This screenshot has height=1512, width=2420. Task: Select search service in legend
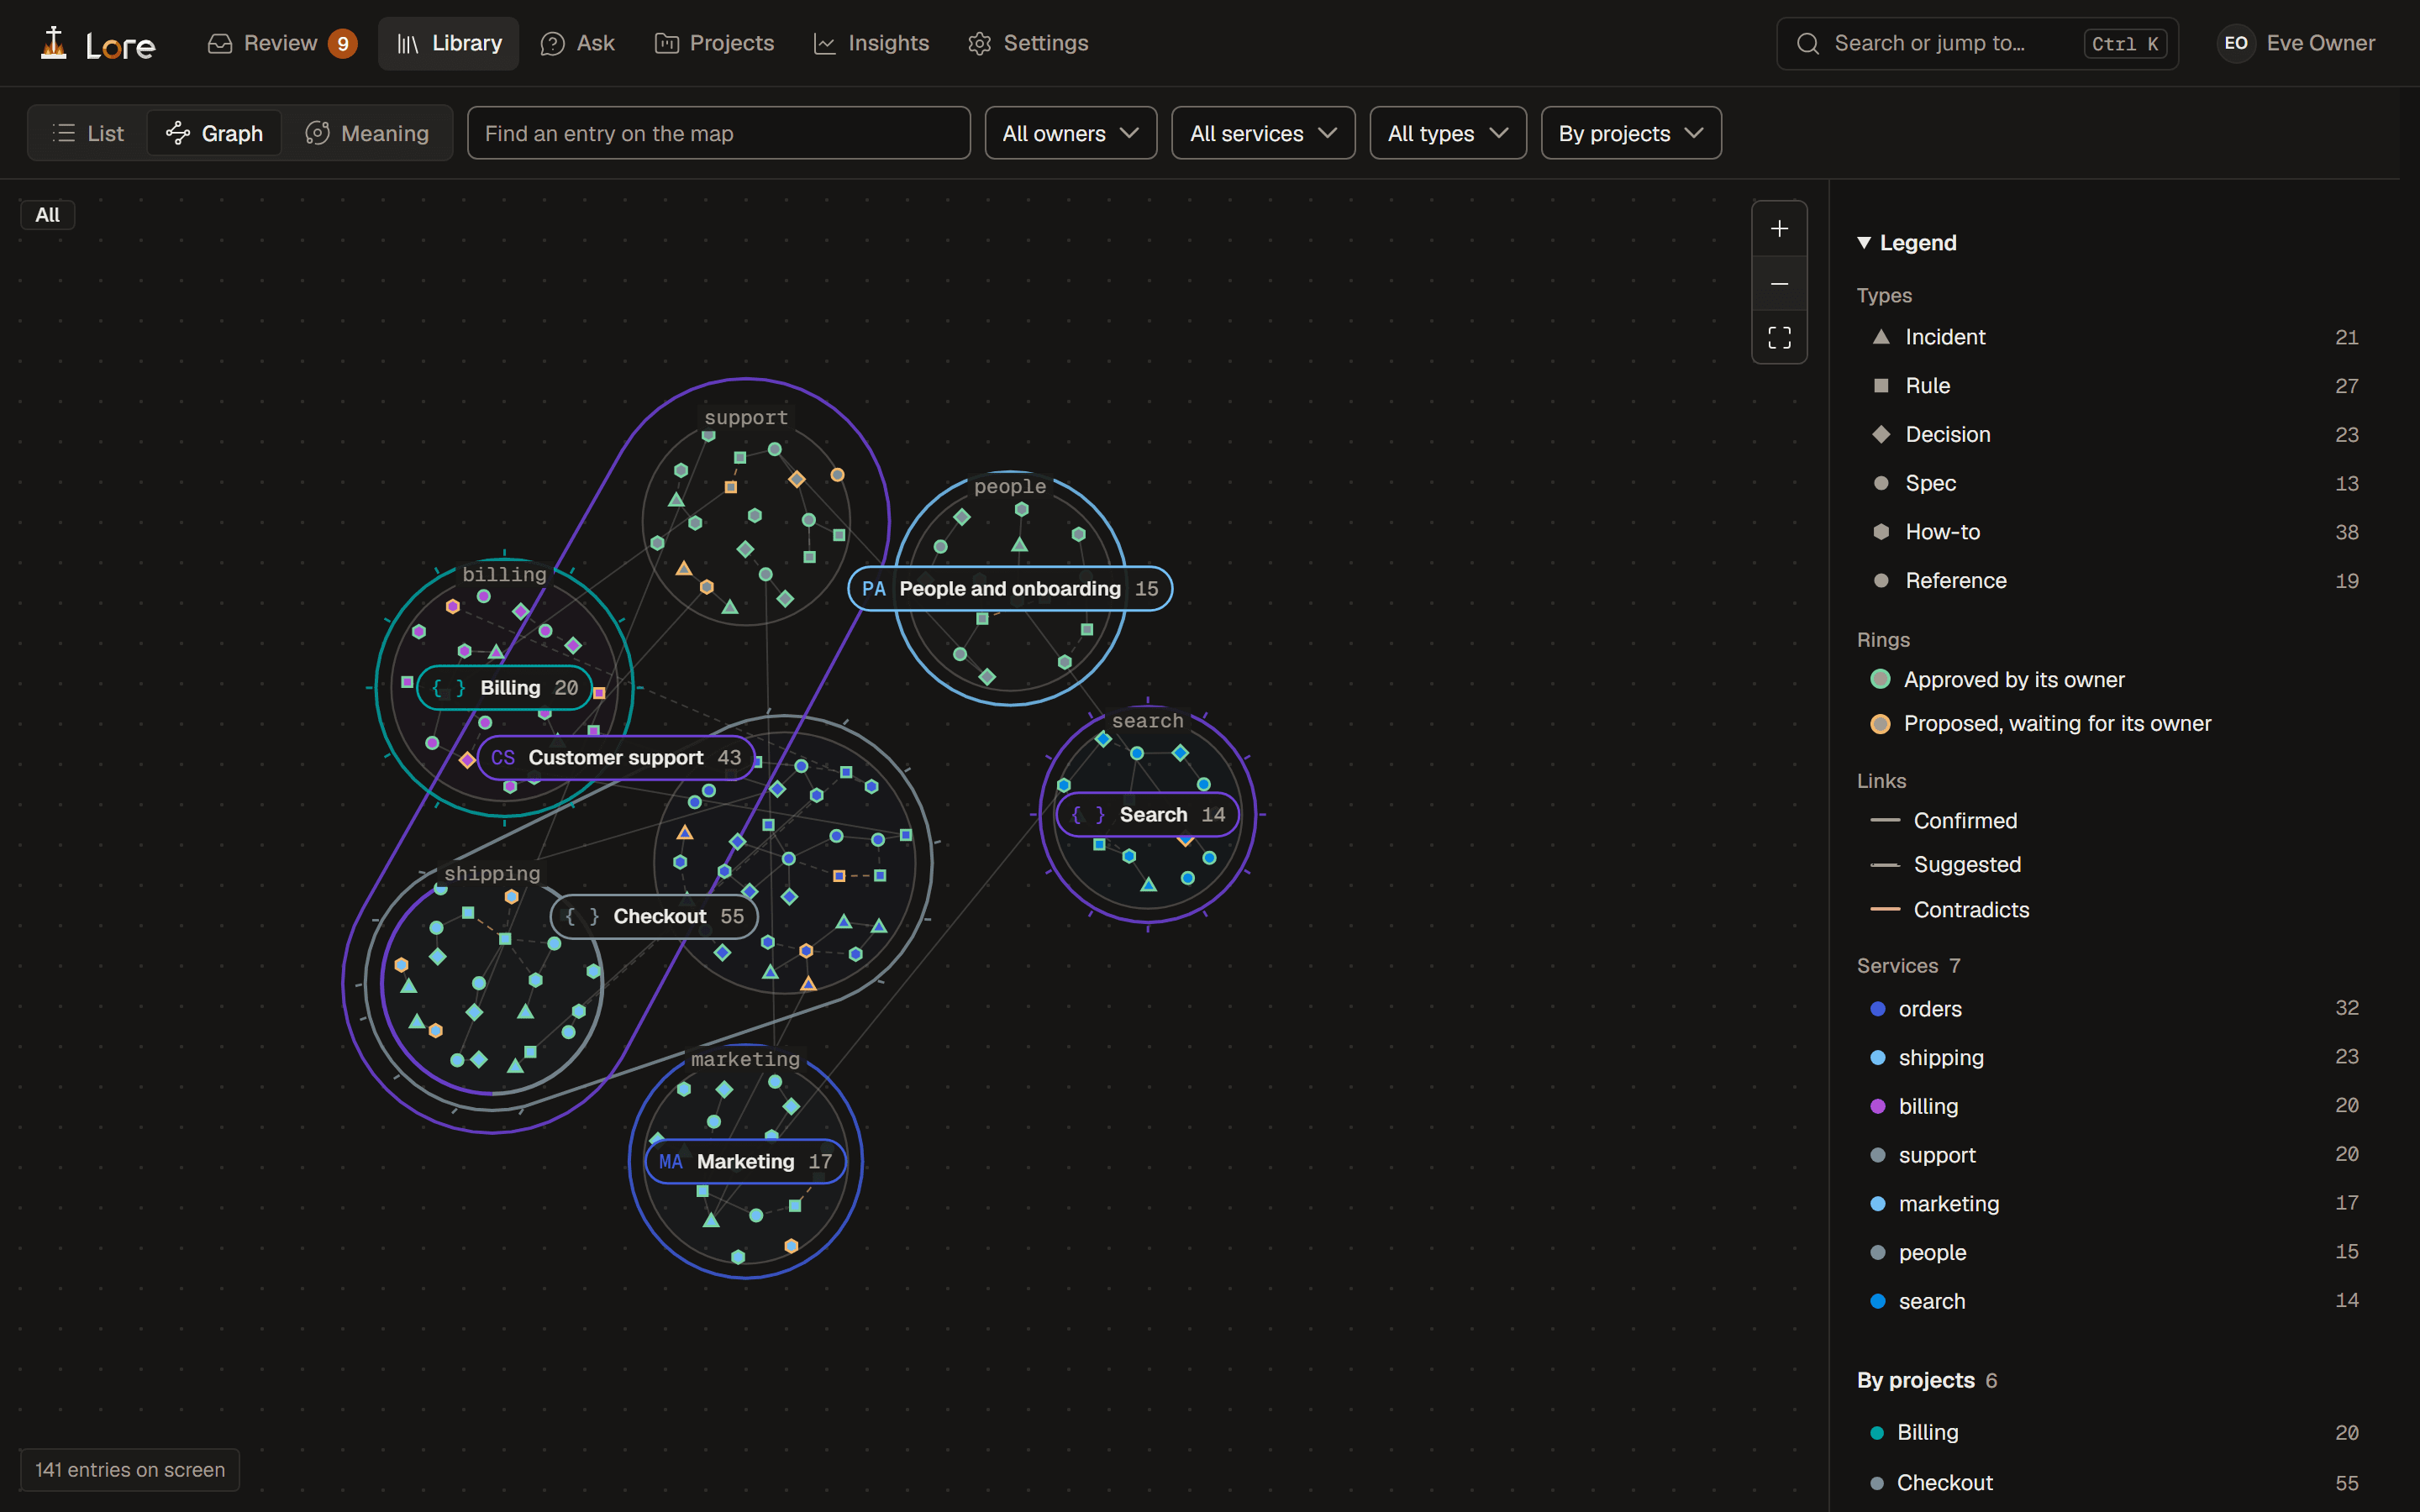pyautogui.click(x=2114, y=1302)
